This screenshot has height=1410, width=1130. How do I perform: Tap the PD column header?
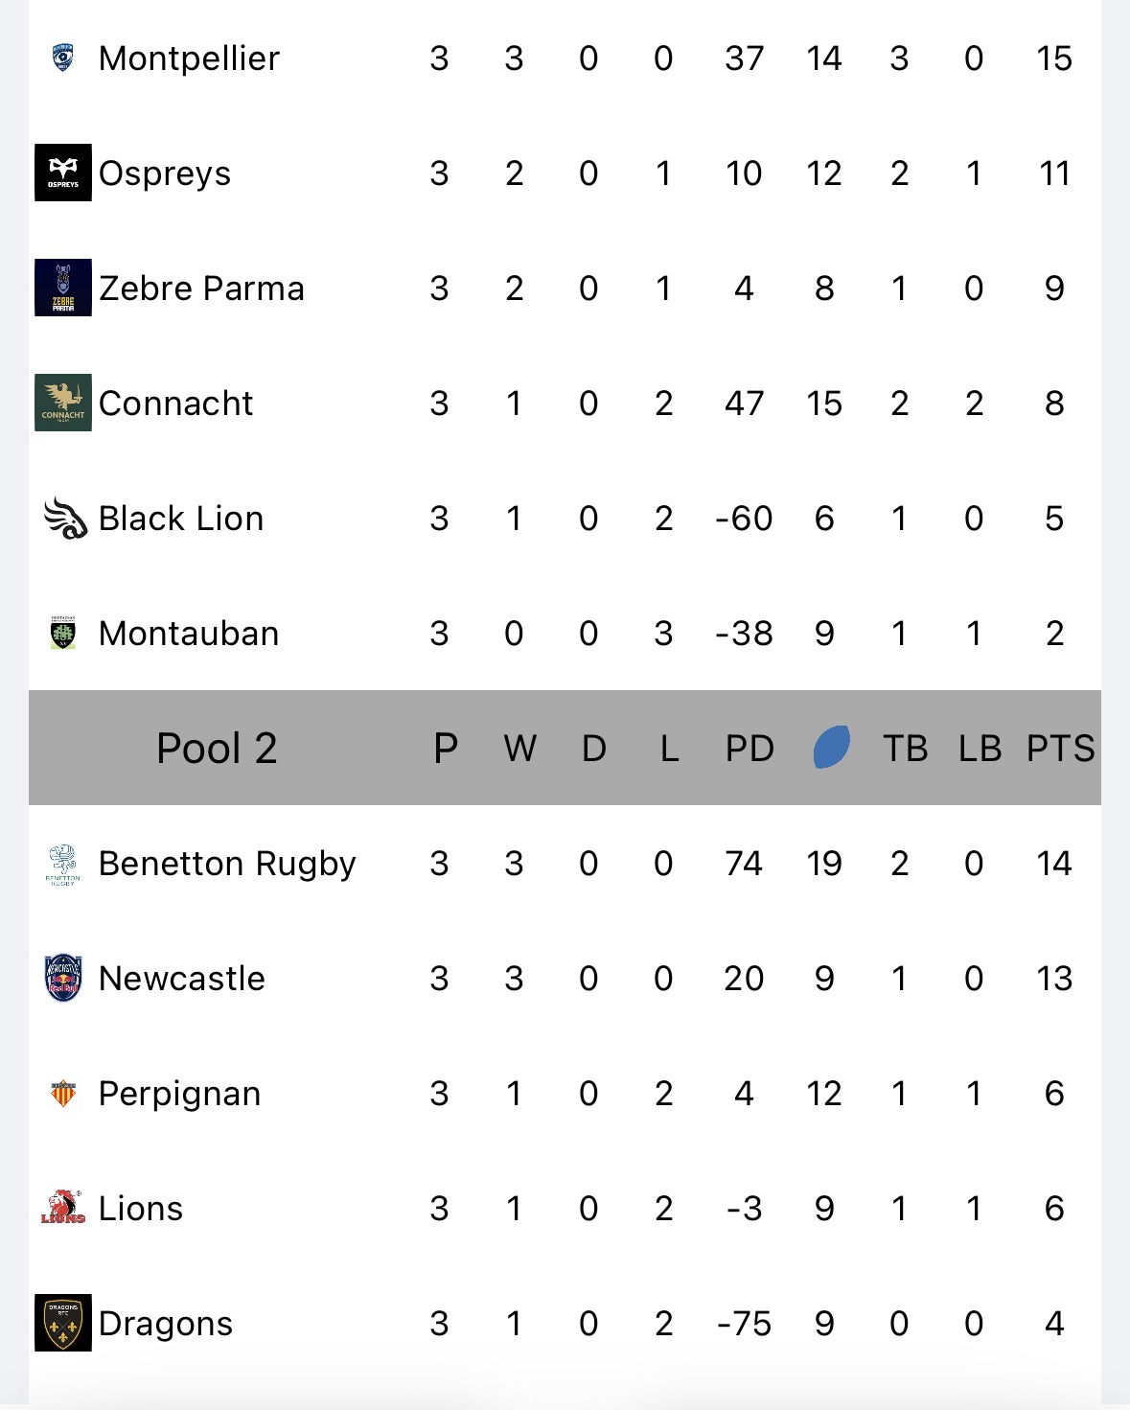[749, 748]
